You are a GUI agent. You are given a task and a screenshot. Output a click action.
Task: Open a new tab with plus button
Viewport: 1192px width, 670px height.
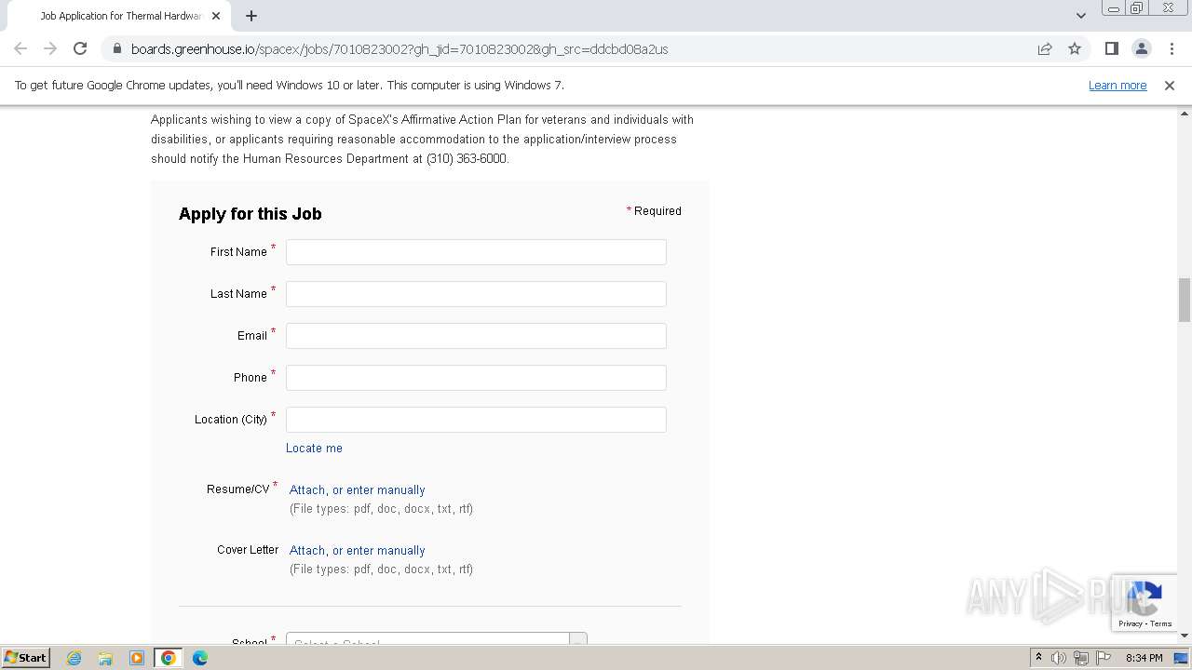coord(251,16)
